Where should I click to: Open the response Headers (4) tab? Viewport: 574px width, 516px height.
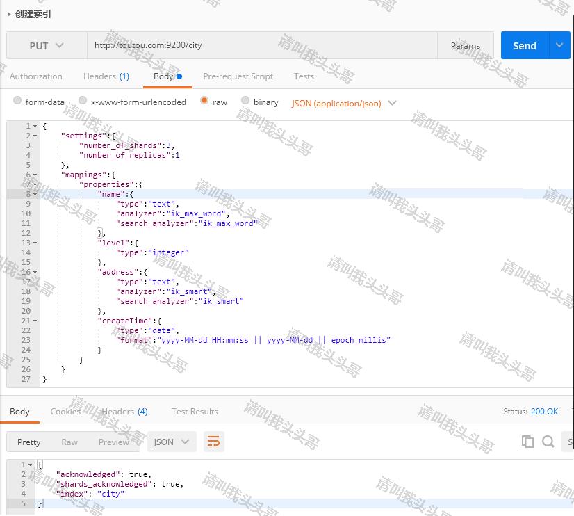click(124, 412)
